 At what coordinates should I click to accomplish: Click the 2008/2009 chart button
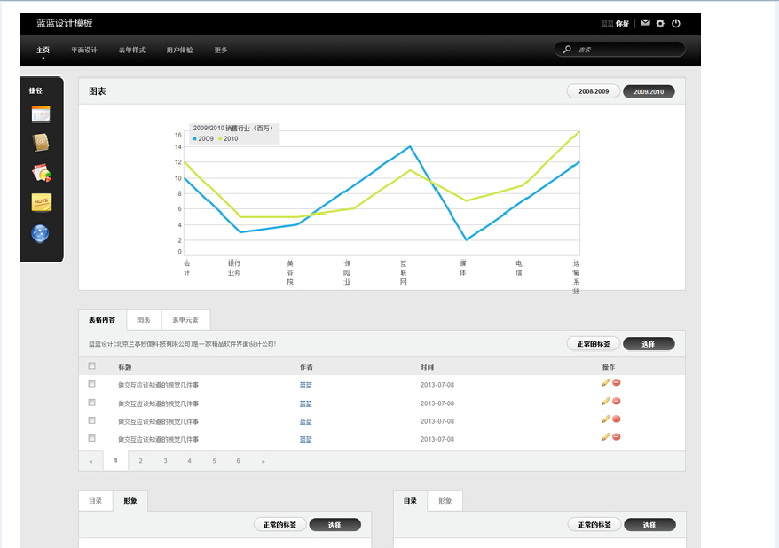coord(594,91)
